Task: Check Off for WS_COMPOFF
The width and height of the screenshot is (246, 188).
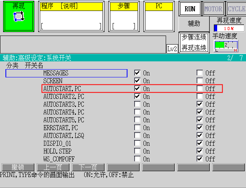Action: [x=200, y=159]
